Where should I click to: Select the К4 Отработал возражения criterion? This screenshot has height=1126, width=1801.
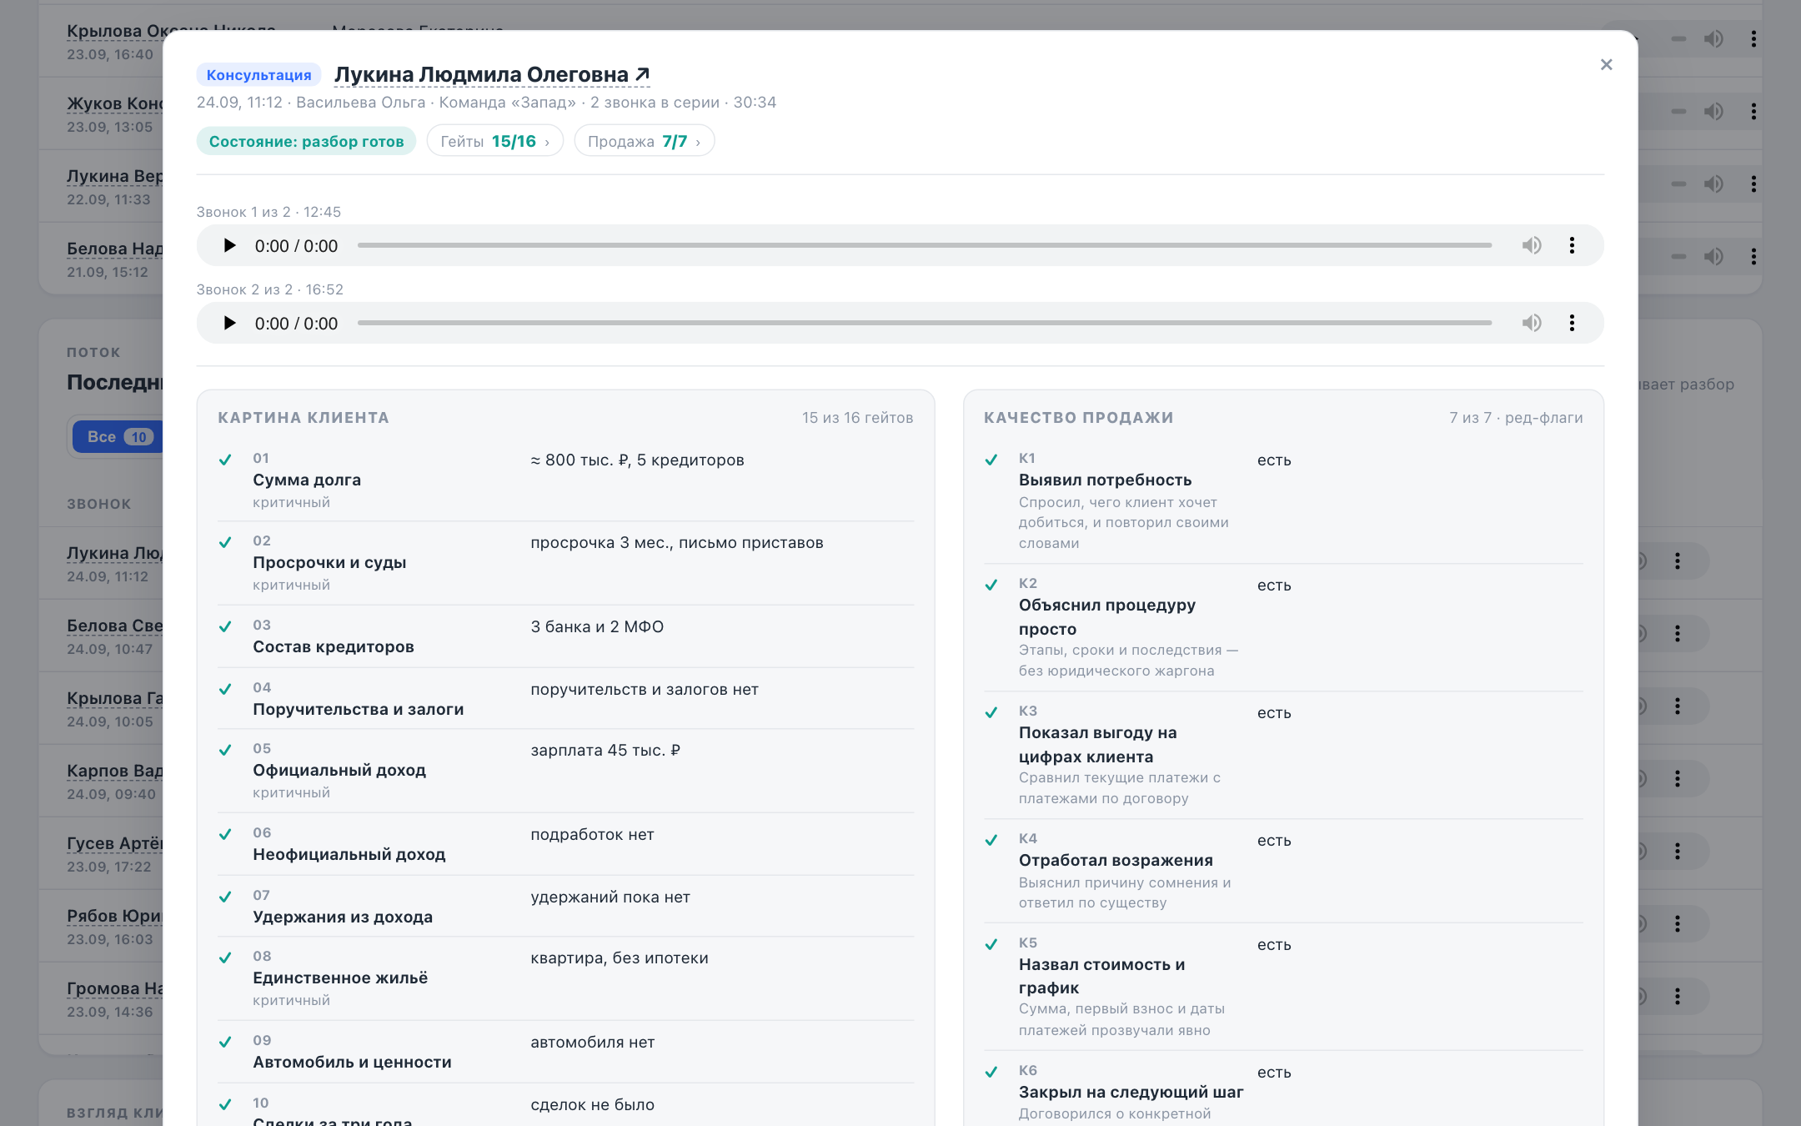1283,871
